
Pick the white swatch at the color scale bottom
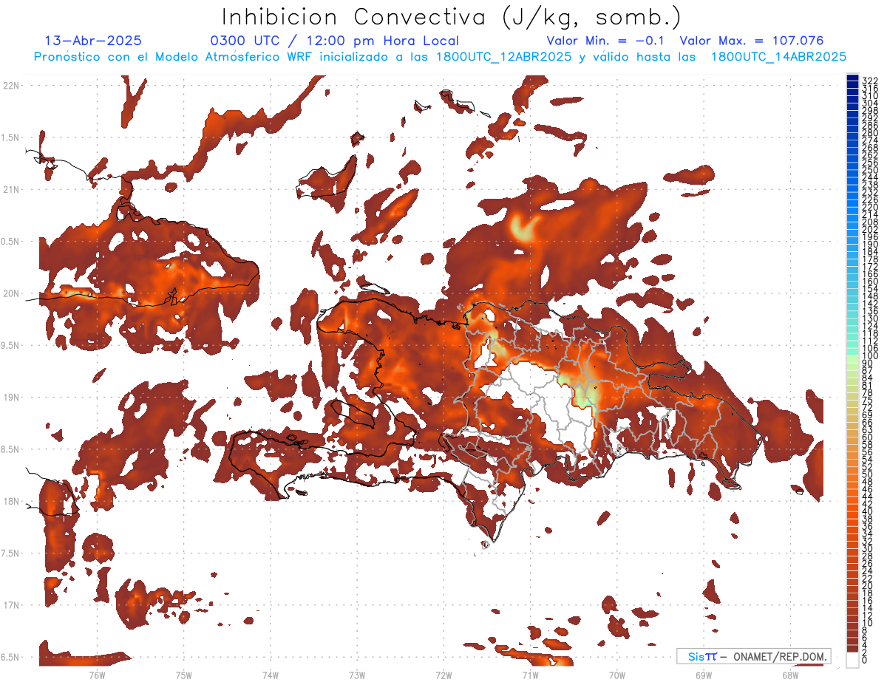click(852, 660)
